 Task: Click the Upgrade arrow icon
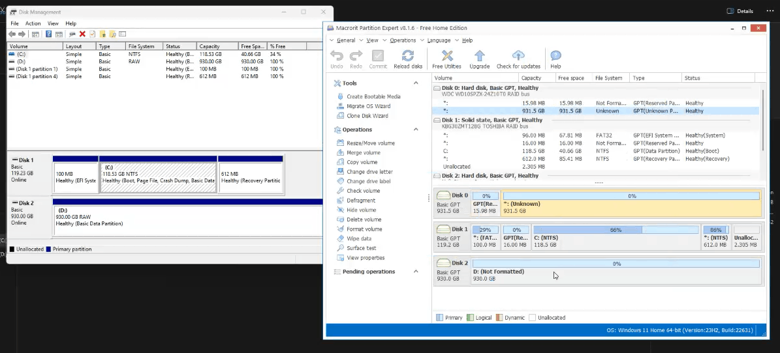[x=479, y=56]
